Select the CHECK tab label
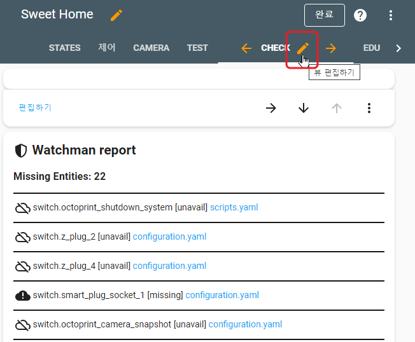 (276, 48)
